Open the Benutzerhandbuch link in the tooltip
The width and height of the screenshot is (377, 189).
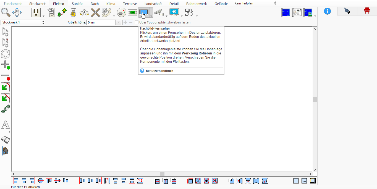159,71
